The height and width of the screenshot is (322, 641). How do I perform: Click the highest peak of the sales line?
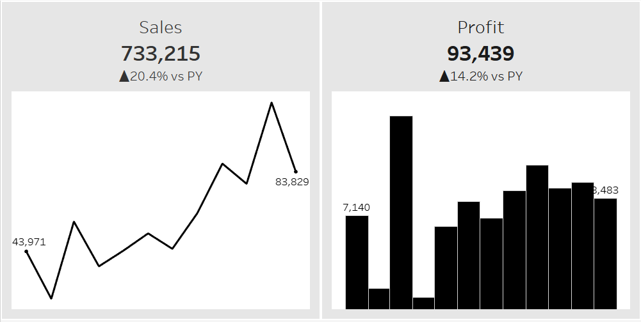tap(272, 103)
